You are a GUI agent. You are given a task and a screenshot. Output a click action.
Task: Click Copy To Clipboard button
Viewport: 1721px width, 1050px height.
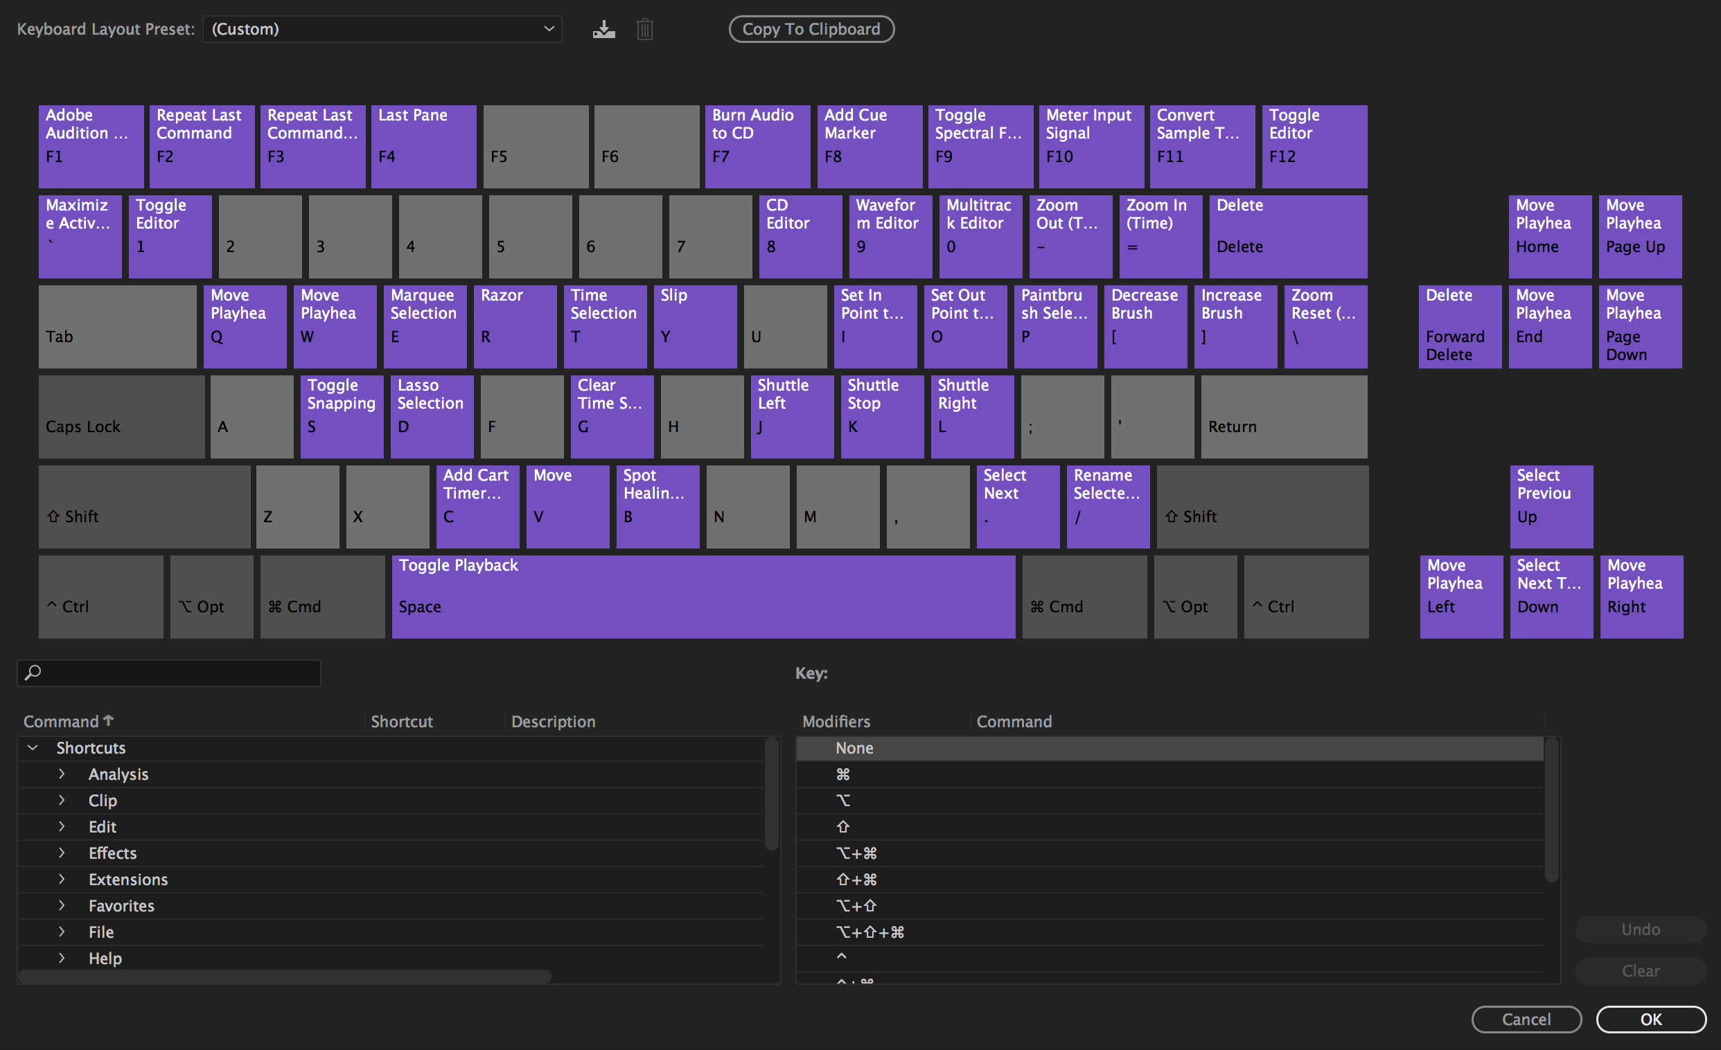[x=813, y=28]
